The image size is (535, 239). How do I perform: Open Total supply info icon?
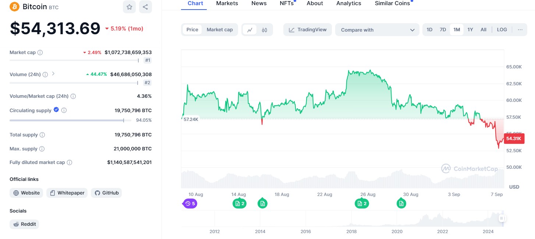tap(42, 135)
